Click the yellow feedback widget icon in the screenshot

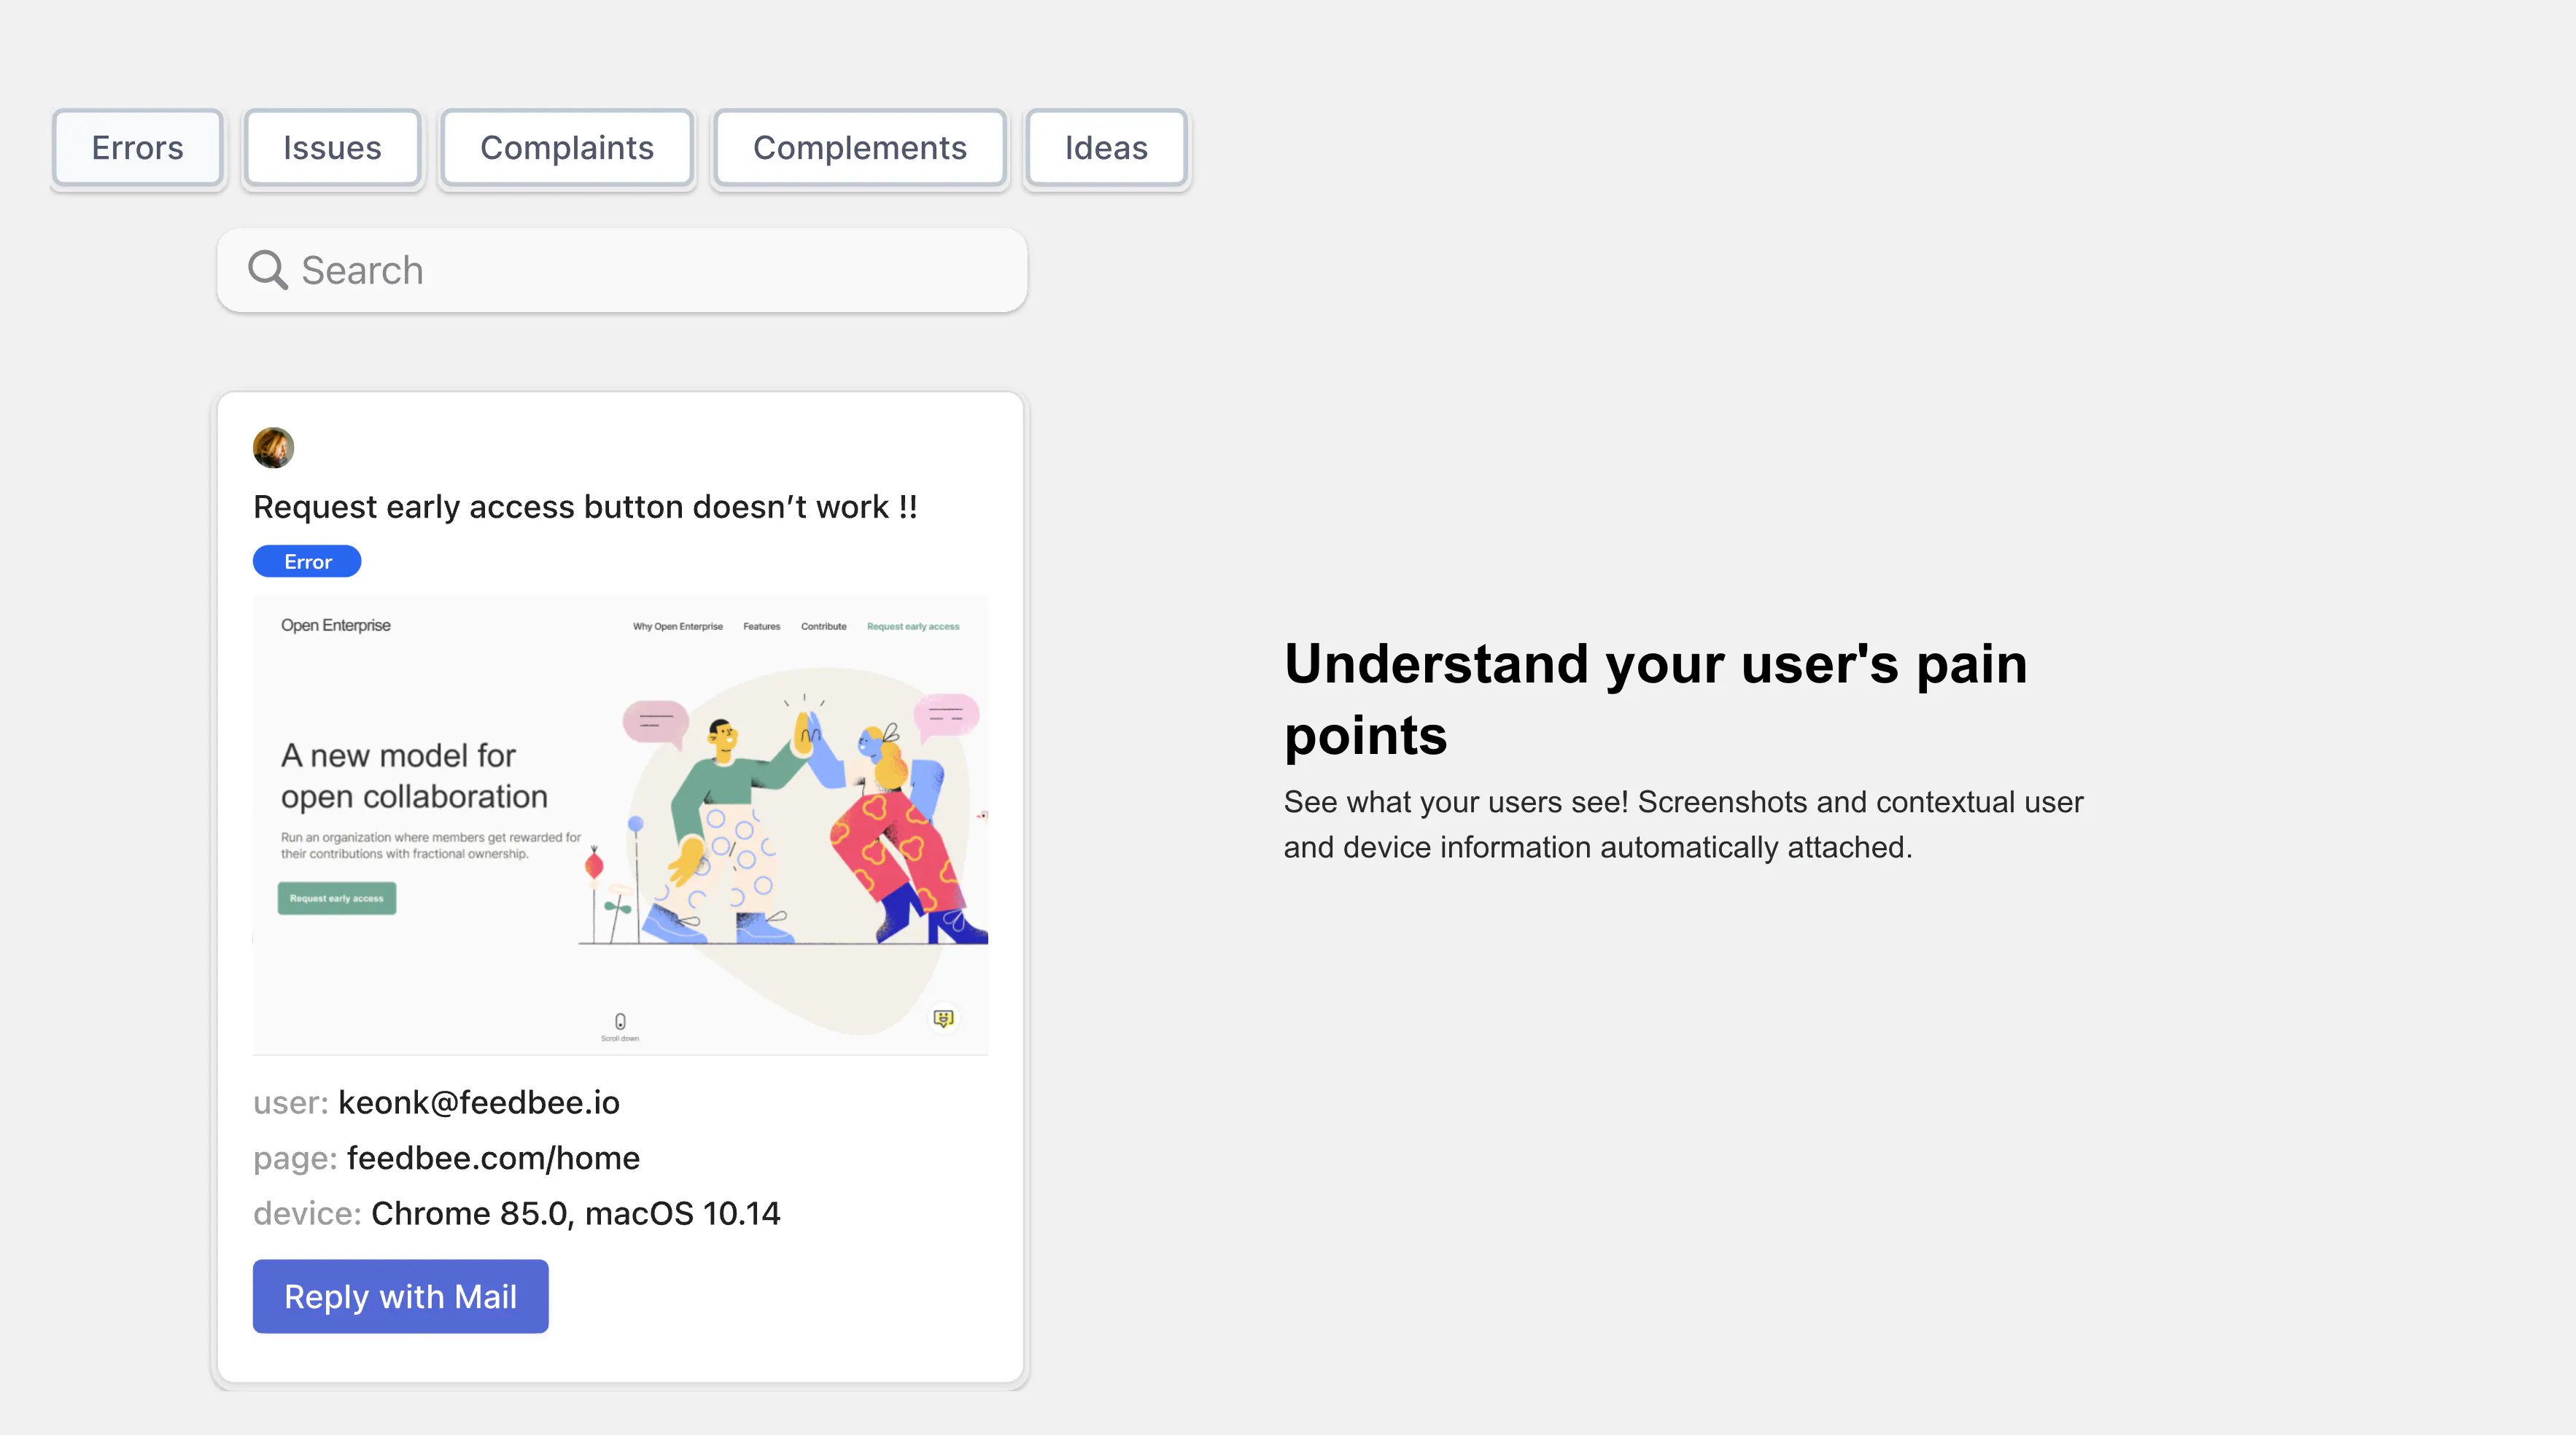click(x=943, y=1018)
